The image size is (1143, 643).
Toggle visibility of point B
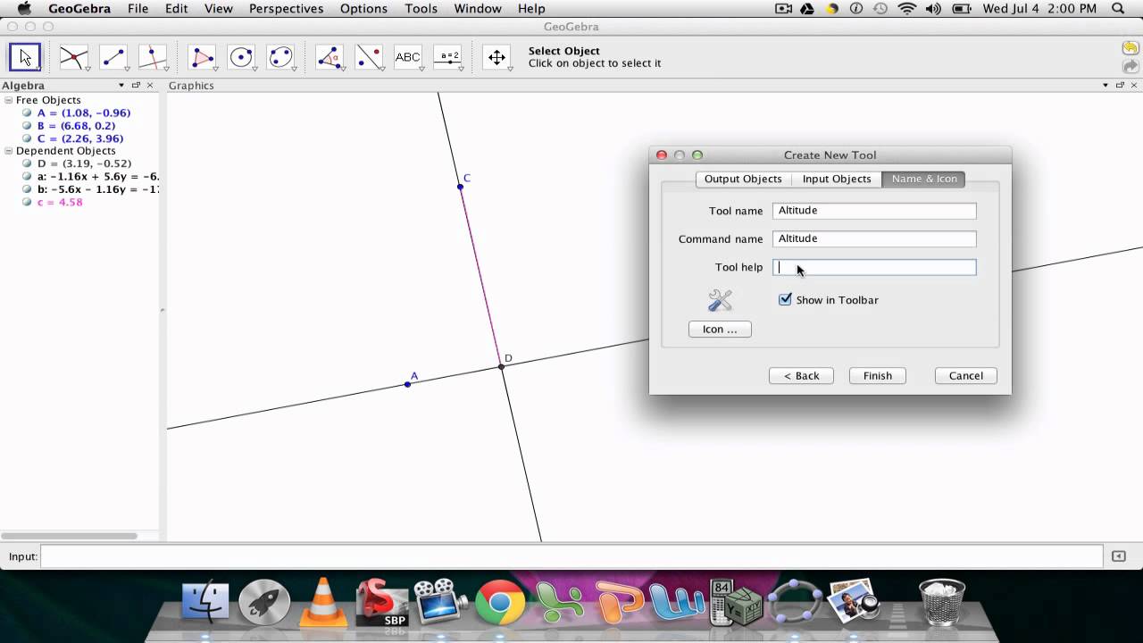28,126
